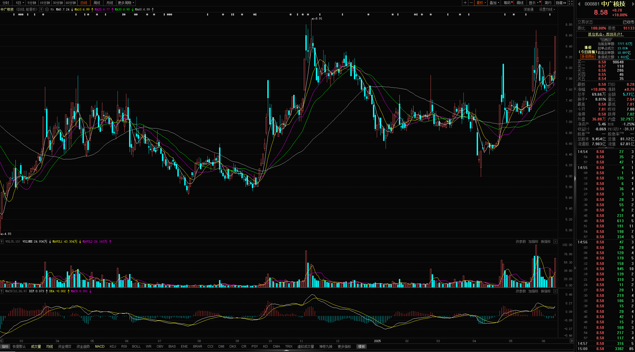Click the question mark help icon beside 前复权
The width and height of the screenshot is (635, 352).
tap(41, 9)
